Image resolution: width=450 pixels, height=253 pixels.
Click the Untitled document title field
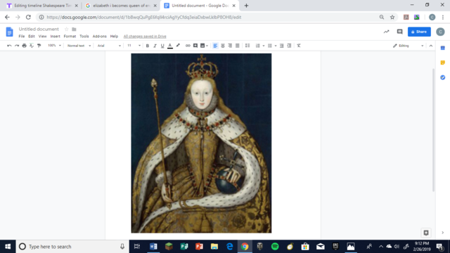coord(39,30)
